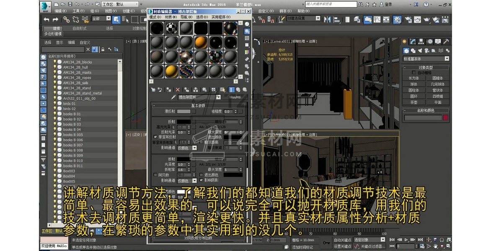Click the red object color swatch

tap(445, 118)
